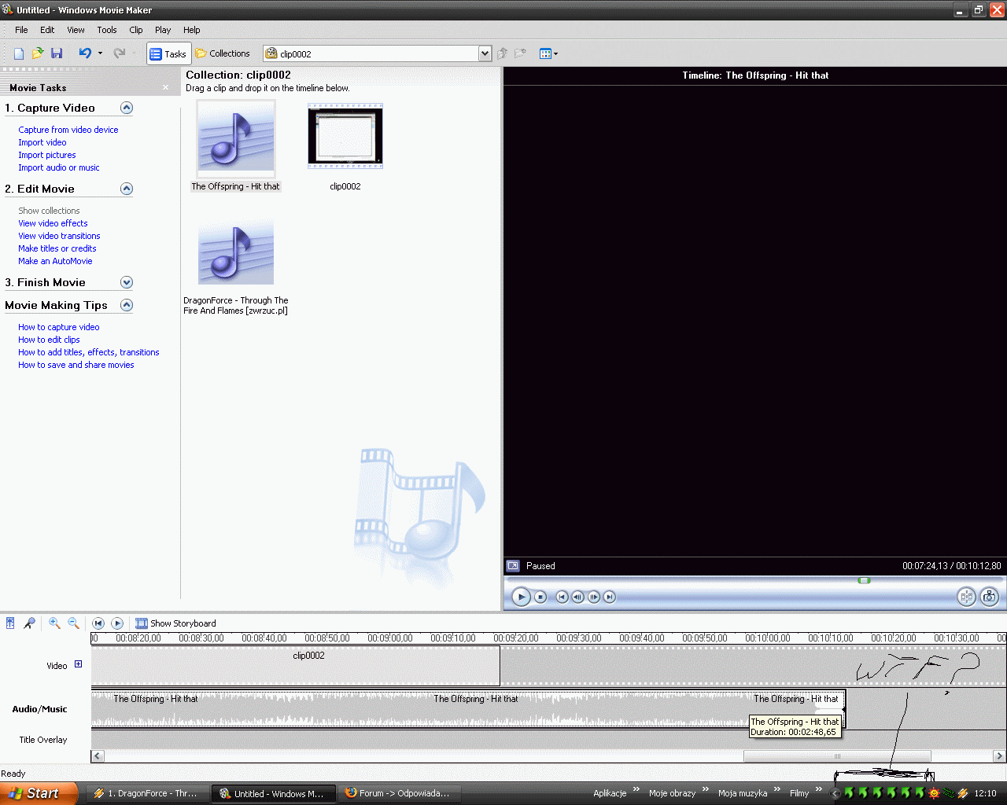Click the Import video link

[42, 142]
